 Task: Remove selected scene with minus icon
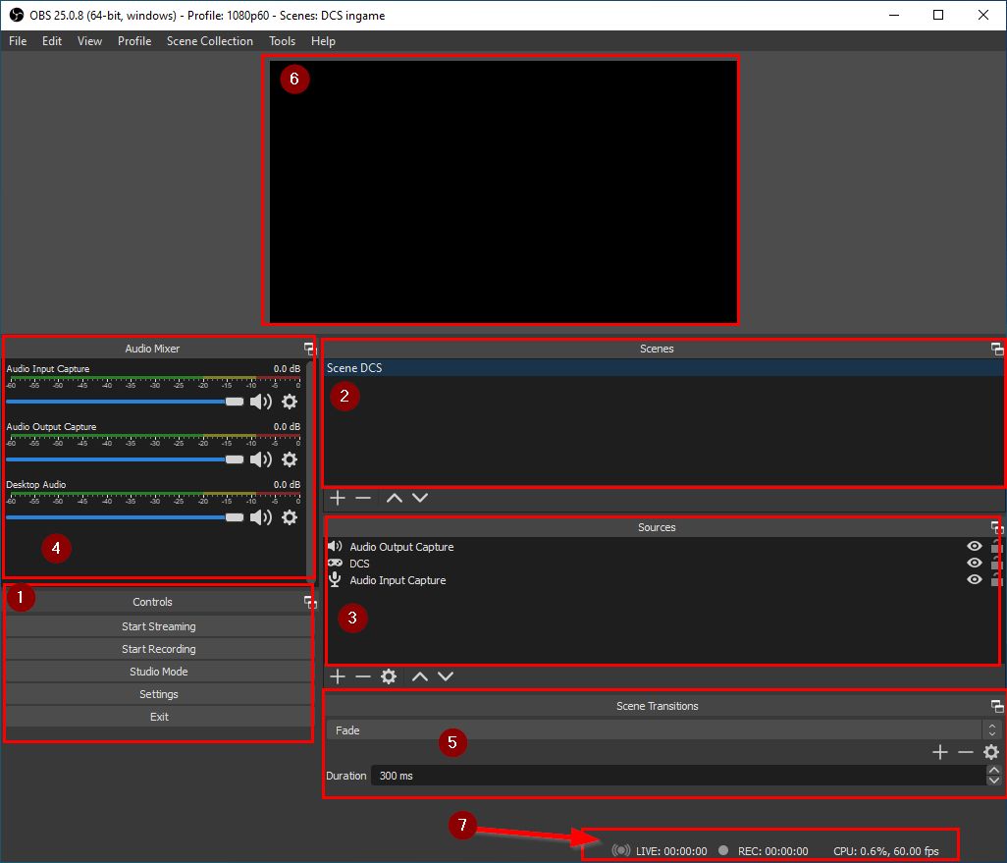[363, 498]
